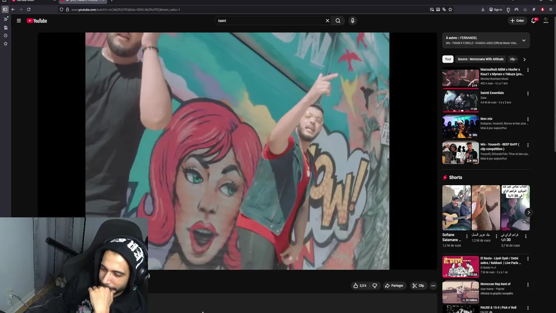Open the browser extensions puzzle icon
This screenshot has height=313, width=556.
[x=508, y=9]
